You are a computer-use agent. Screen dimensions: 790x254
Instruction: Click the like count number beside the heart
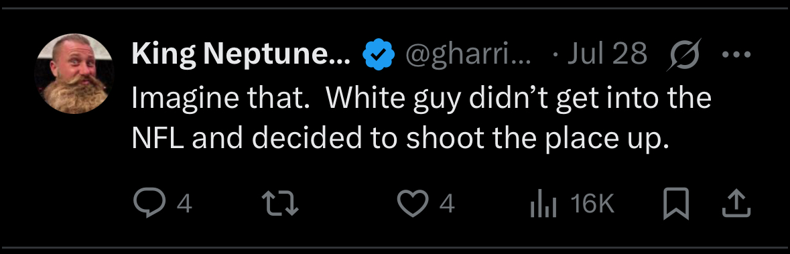pyautogui.click(x=447, y=204)
